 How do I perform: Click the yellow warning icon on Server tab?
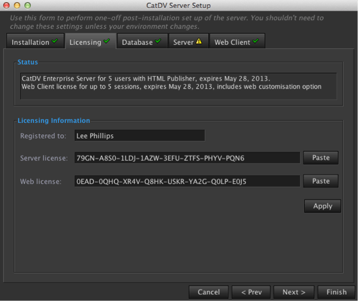point(199,41)
